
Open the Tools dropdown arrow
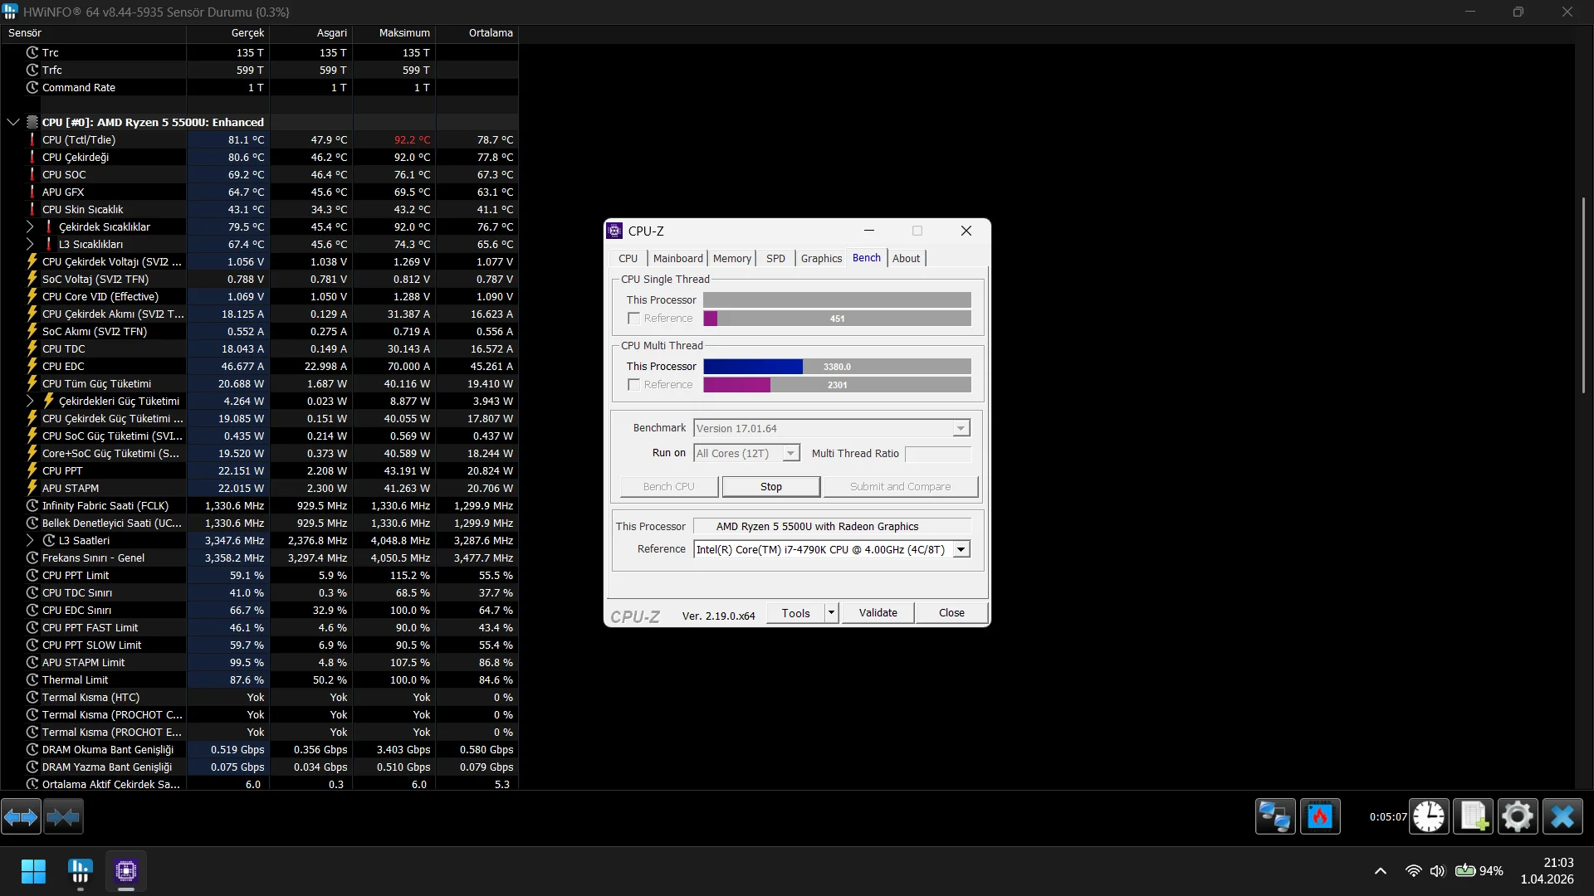pyautogui.click(x=831, y=613)
